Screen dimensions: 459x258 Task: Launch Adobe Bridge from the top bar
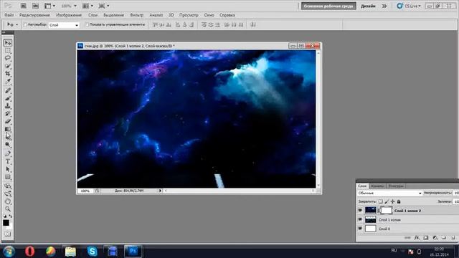(x=23, y=6)
